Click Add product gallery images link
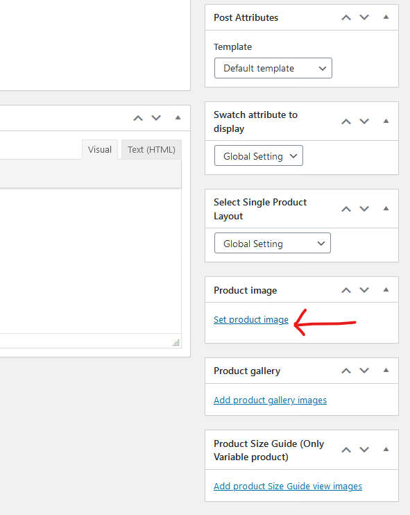 click(270, 400)
